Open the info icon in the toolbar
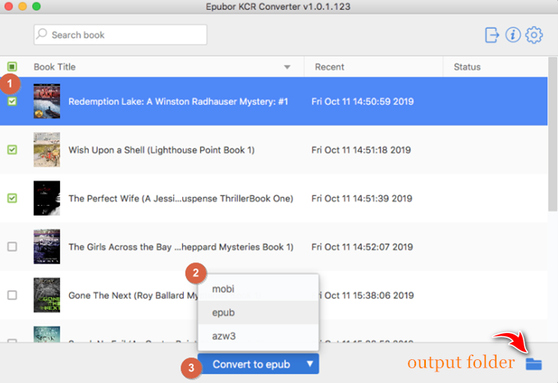The image size is (558, 383). coord(513,34)
